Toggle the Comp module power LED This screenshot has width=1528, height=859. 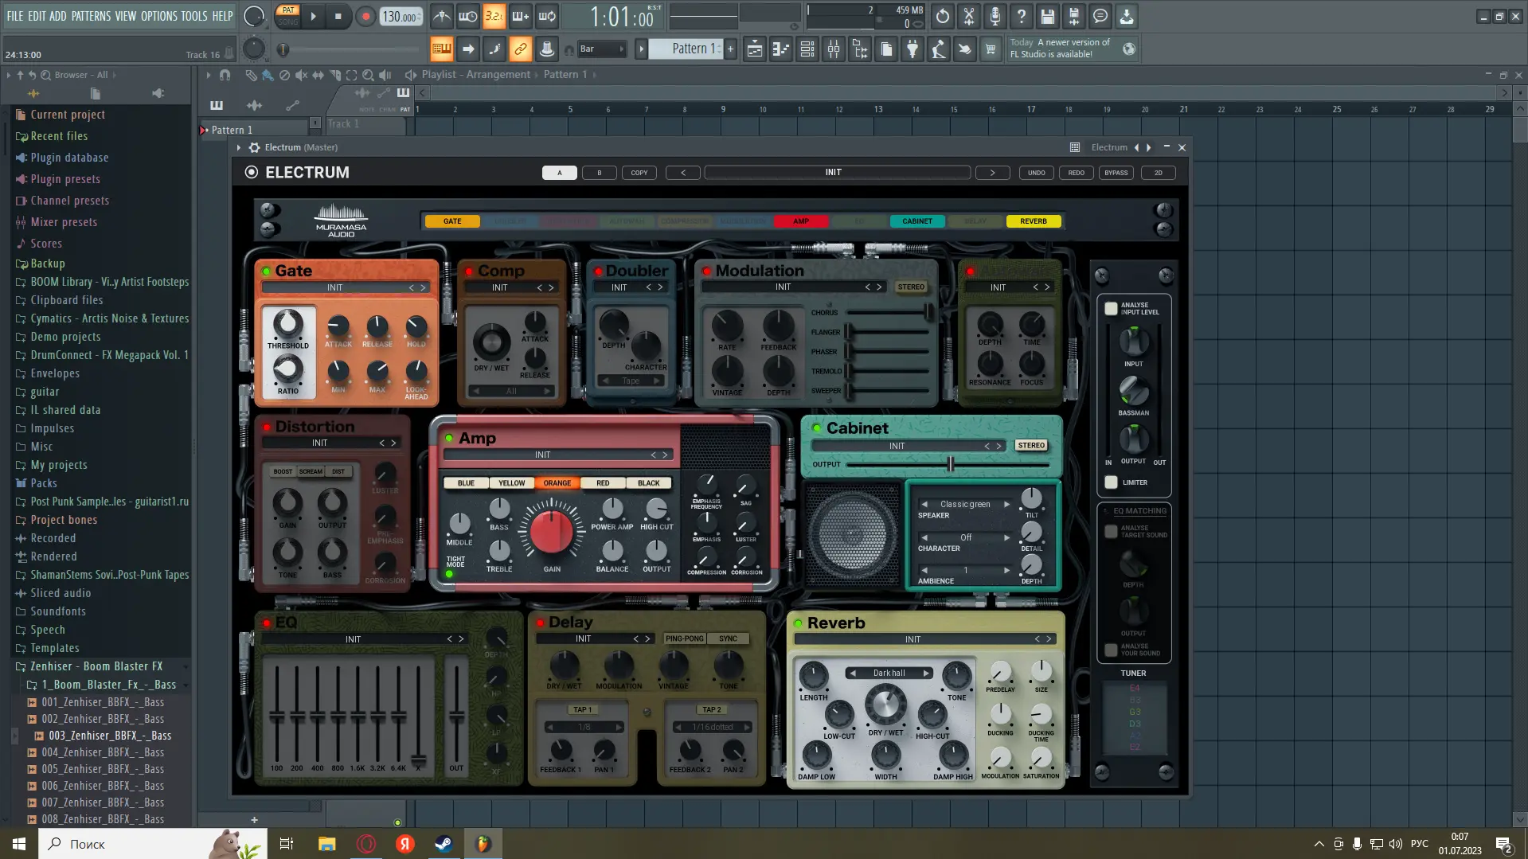[x=469, y=271]
